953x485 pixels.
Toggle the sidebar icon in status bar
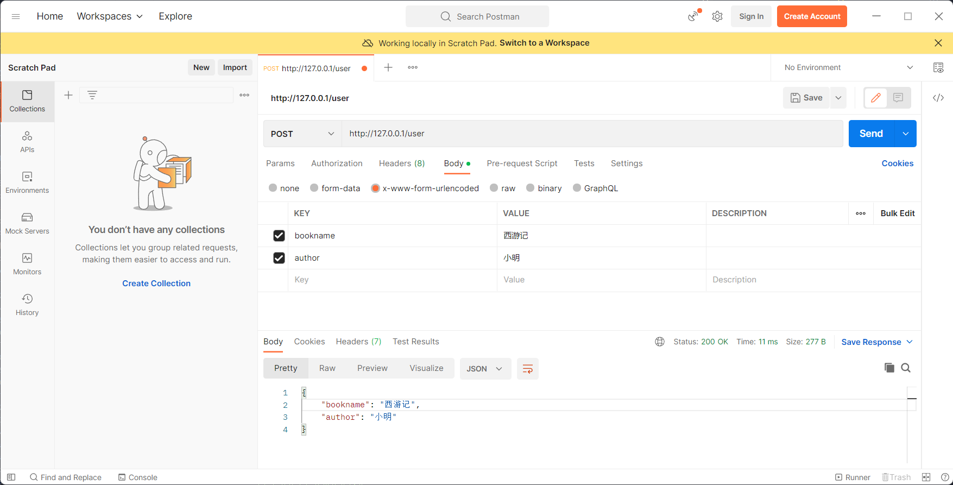(x=11, y=477)
